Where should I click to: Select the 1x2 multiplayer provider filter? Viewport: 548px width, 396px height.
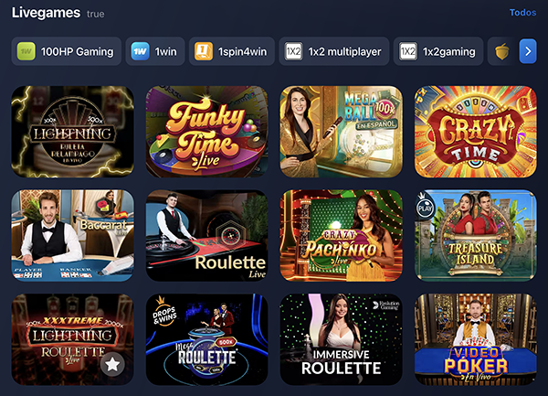point(333,51)
